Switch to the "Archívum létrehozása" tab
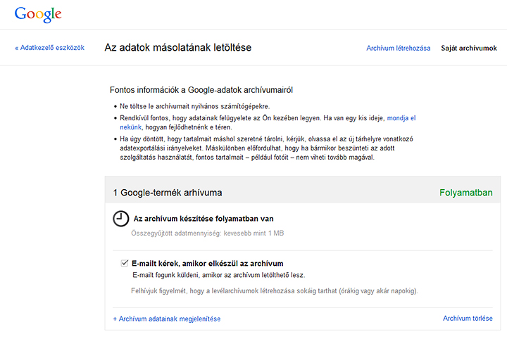This screenshot has height=339, width=507. (x=398, y=48)
